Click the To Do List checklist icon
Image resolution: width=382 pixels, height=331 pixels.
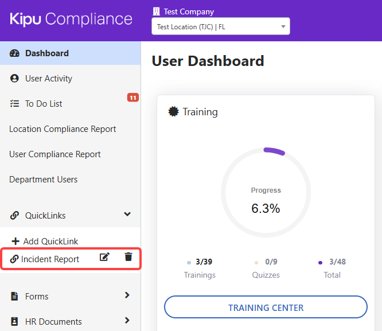(x=15, y=104)
